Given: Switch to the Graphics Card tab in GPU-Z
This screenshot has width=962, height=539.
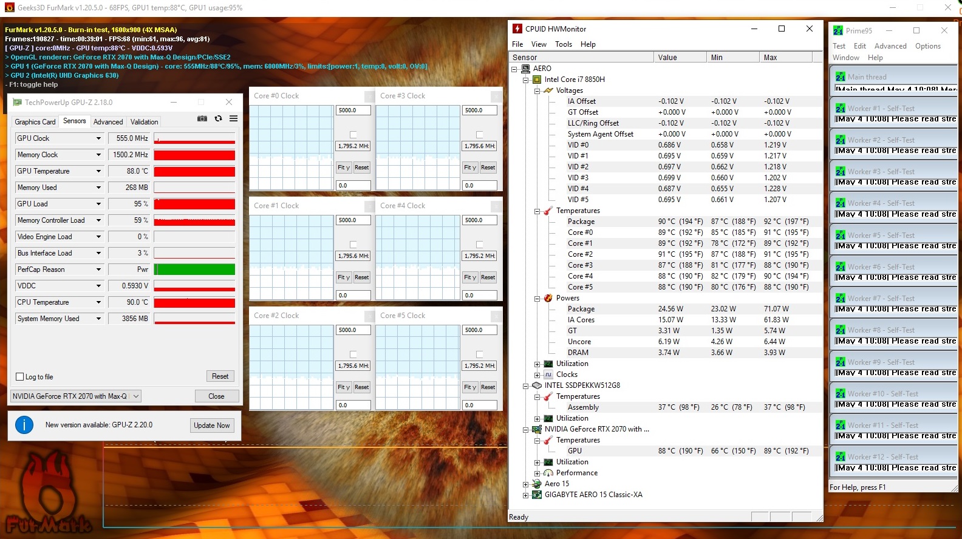Looking at the screenshot, I should point(35,122).
